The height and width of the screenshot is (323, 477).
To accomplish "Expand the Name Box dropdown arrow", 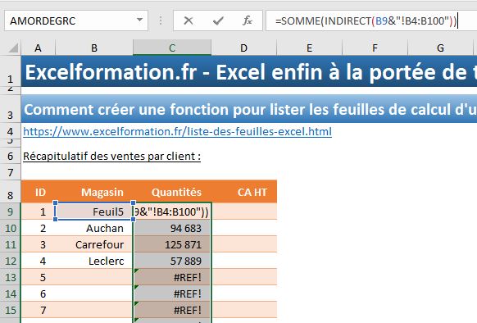I will [139, 20].
